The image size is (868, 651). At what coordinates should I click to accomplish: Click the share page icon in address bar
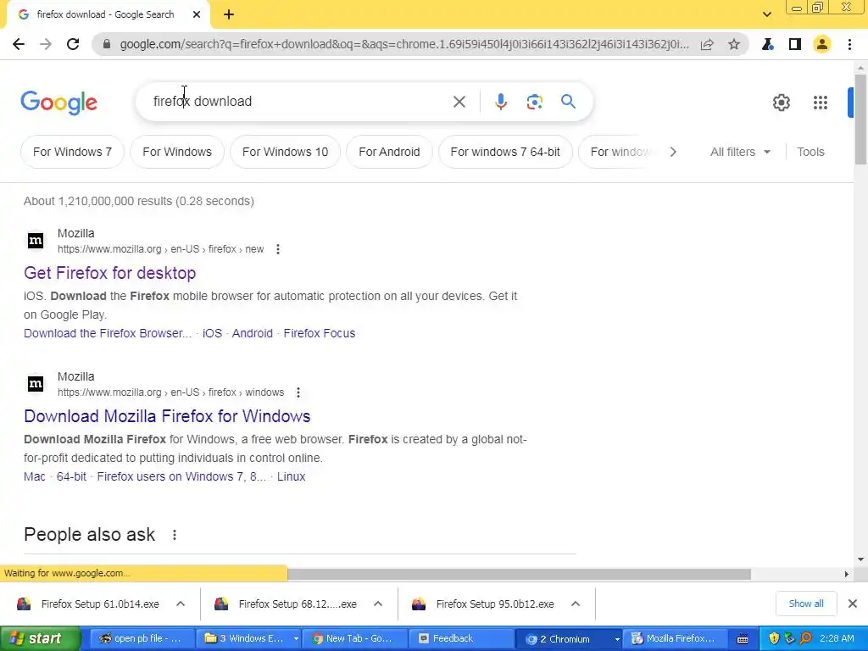(707, 44)
